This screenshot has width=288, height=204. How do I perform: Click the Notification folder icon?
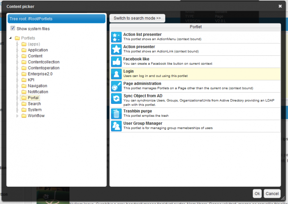pyautogui.click(x=24, y=92)
